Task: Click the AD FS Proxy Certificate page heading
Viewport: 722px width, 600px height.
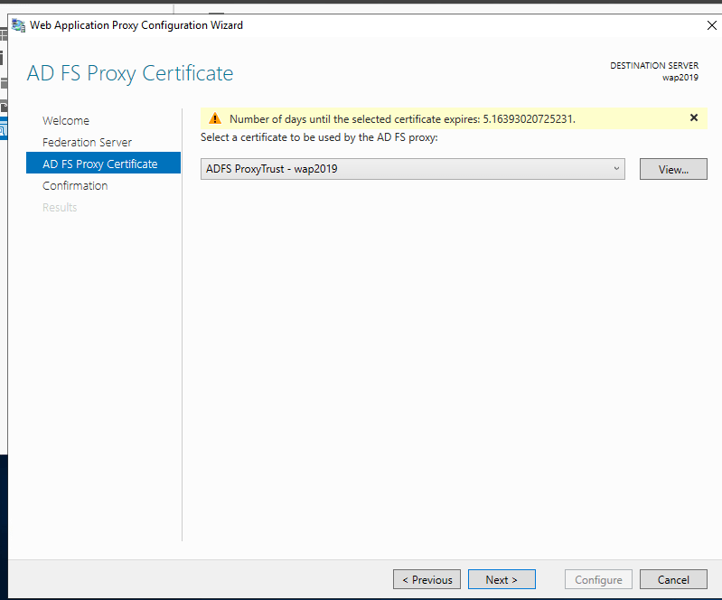Action: pos(130,73)
